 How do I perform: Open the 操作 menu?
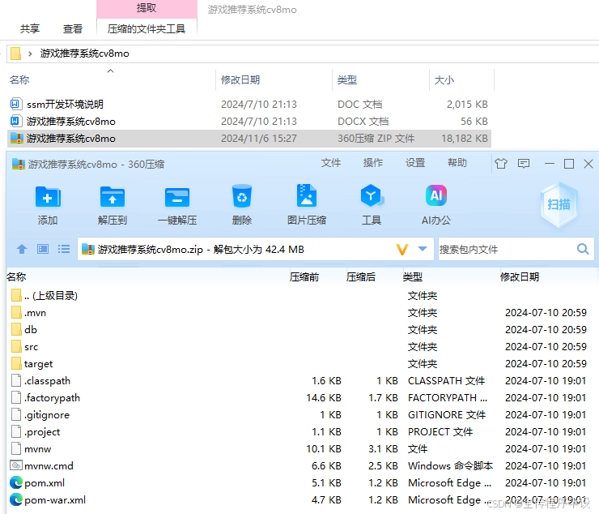pyautogui.click(x=373, y=163)
